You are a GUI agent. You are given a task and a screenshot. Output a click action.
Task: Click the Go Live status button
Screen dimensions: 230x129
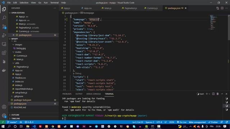click(181, 122)
